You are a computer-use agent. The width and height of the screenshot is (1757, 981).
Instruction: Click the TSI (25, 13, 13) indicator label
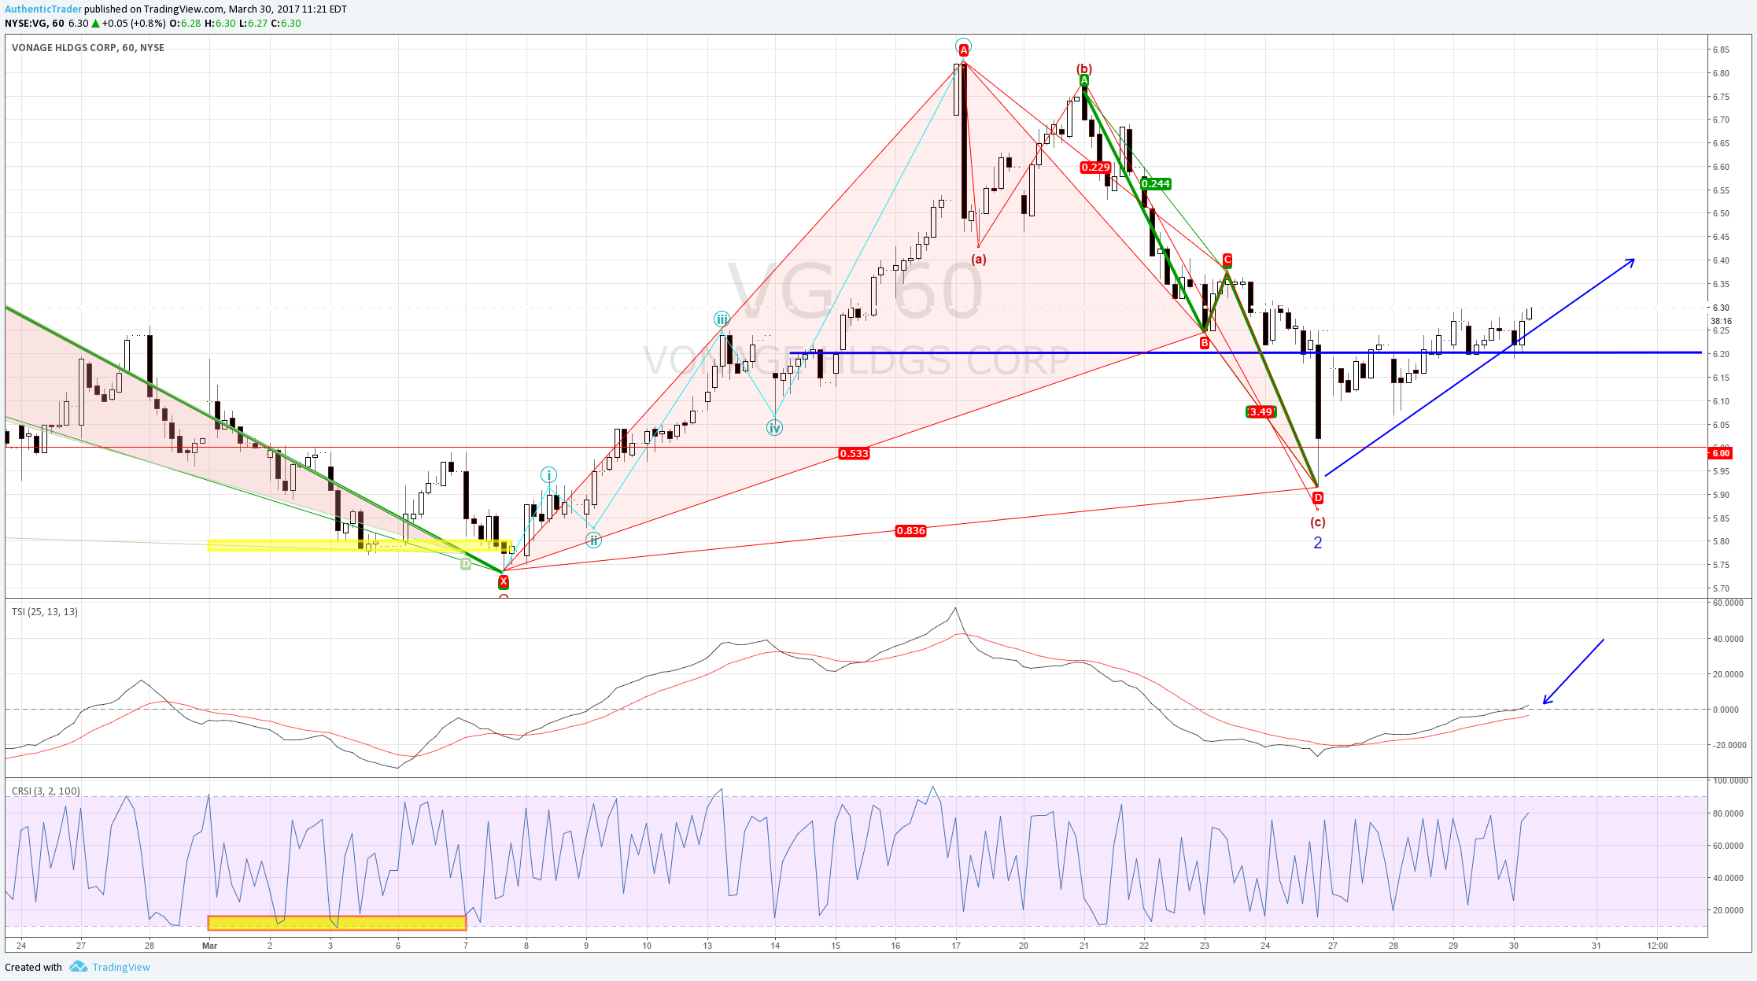45,611
